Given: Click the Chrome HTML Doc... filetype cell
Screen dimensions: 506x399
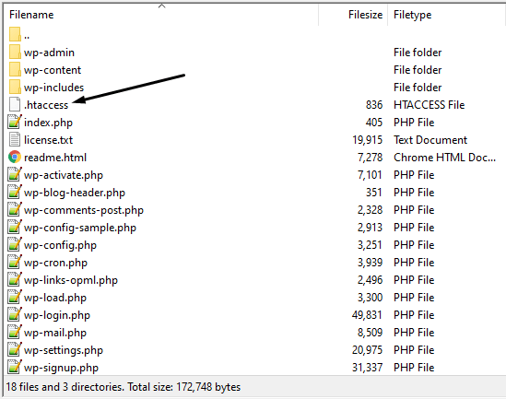Looking at the screenshot, I should click(x=444, y=158).
